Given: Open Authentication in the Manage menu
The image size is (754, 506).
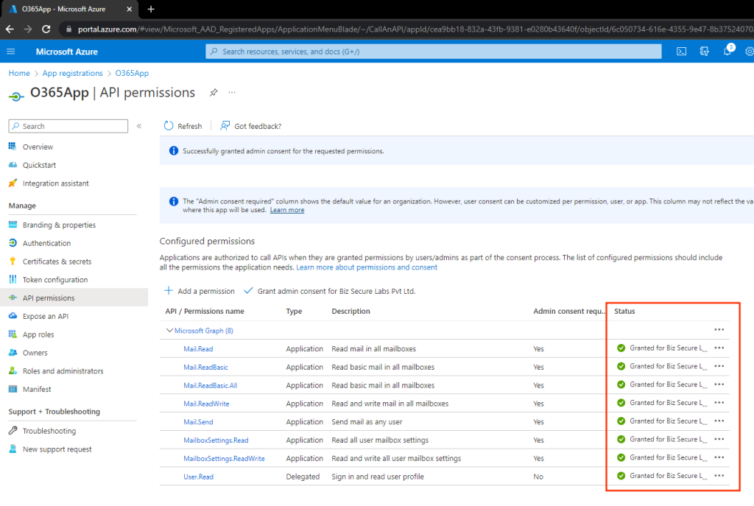Looking at the screenshot, I should click(46, 243).
